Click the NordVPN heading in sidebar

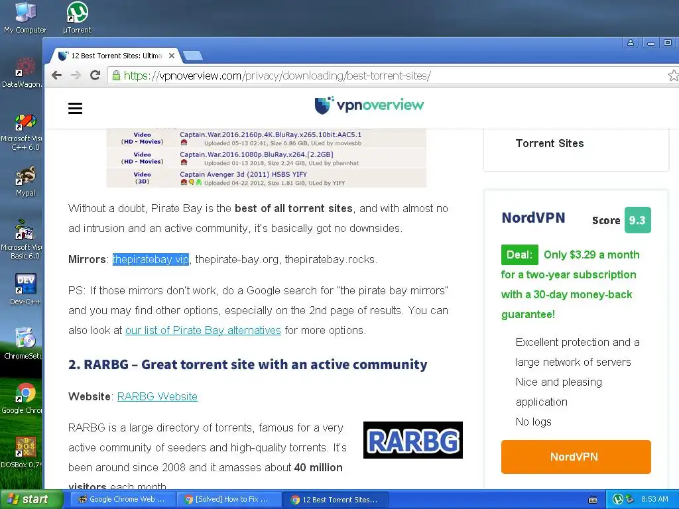[x=533, y=217]
